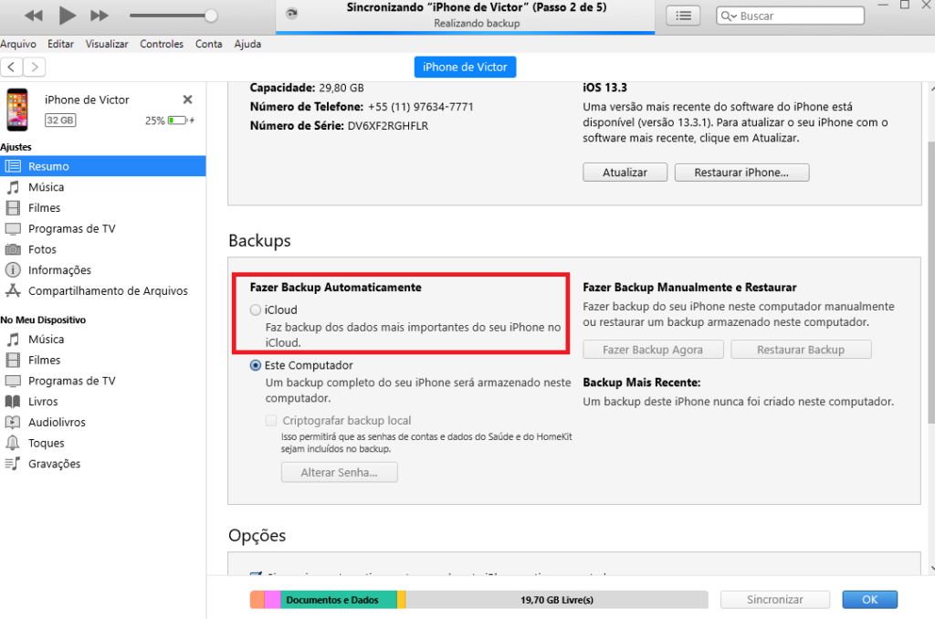Viewport: 935px width, 619px height.
Task: Open Toques with the bell icon
Action: (x=13, y=443)
